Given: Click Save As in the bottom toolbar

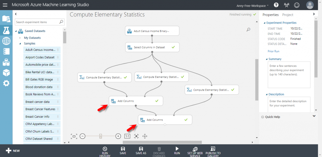Looking at the screenshot, I should click(x=141, y=151).
